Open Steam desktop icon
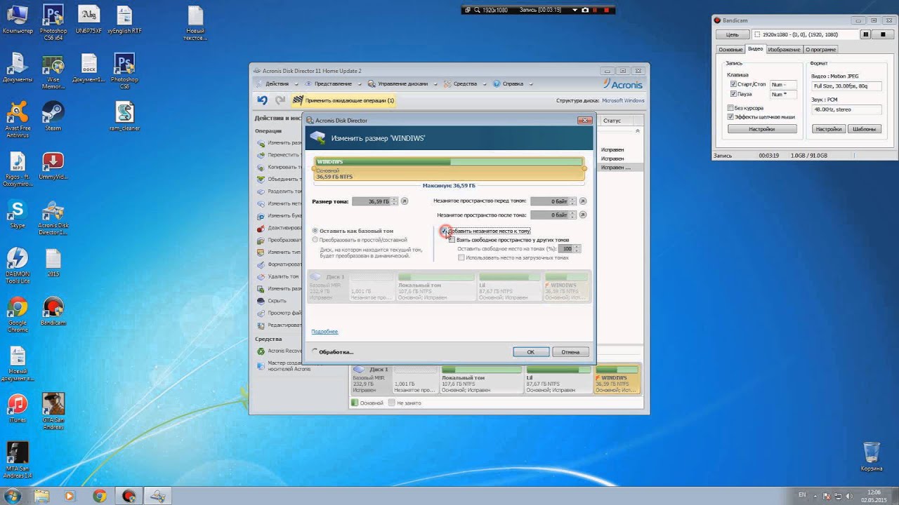 point(53,116)
